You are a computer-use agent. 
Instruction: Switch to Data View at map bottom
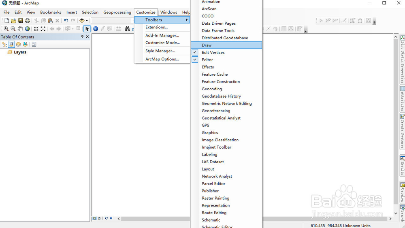pos(94,218)
